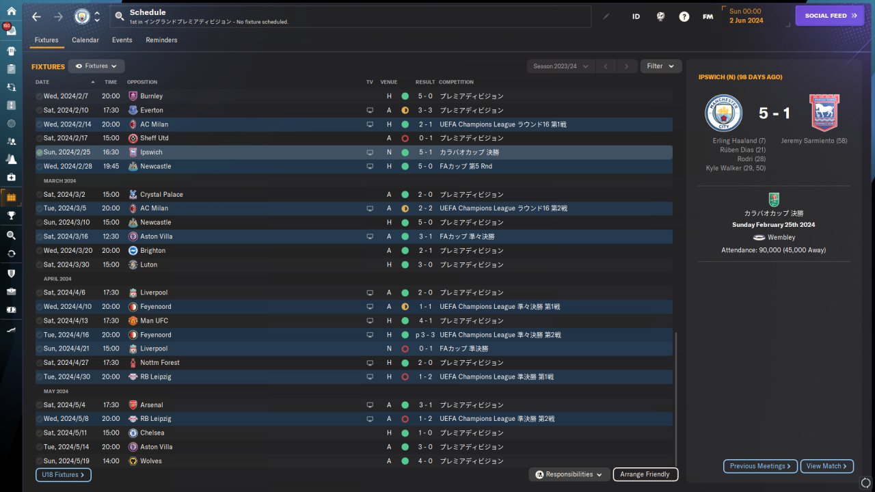Image resolution: width=875 pixels, height=492 pixels.
Task: Open the magnifier Scouting icon in sidebar
Action: click(x=11, y=235)
